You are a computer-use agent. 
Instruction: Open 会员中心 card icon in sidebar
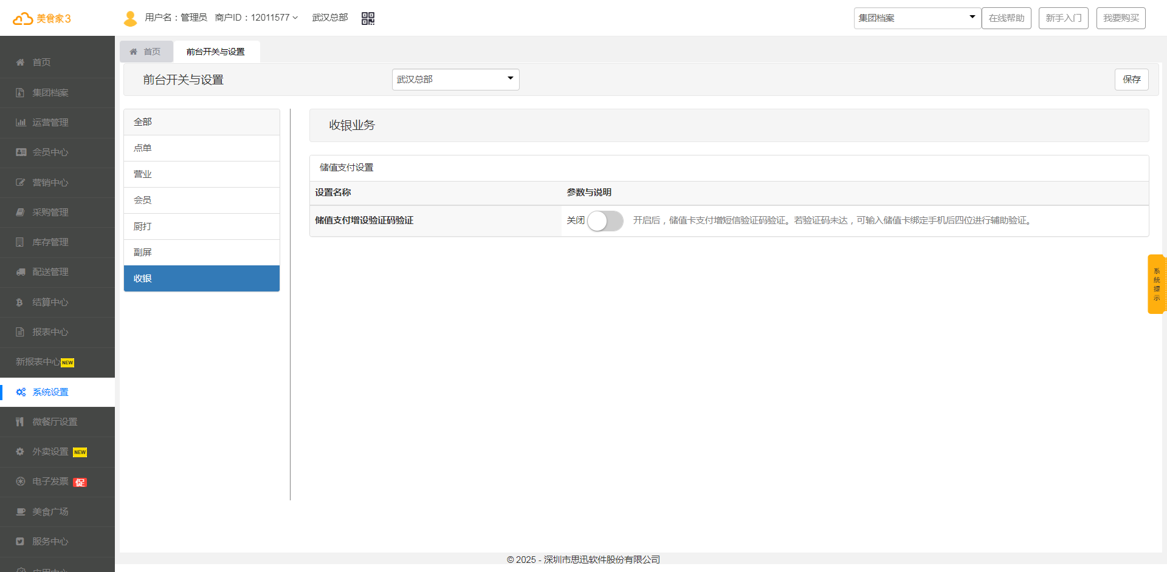click(x=21, y=152)
